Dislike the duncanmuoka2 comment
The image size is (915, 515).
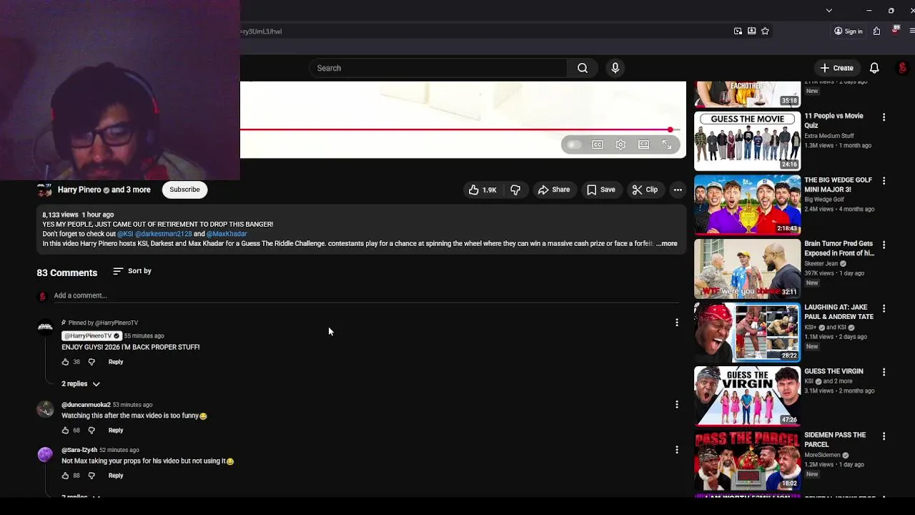click(91, 430)
